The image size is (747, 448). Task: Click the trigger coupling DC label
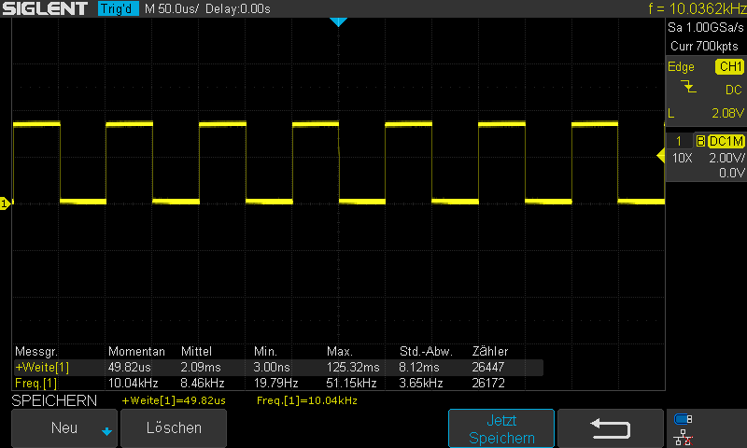tap(734, 90)
